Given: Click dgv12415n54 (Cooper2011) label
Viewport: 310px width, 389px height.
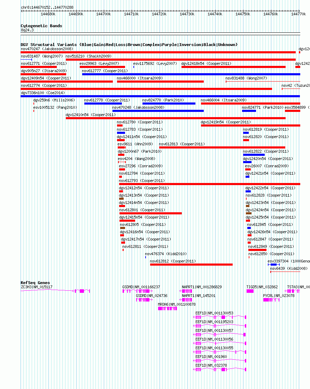Looking at the screenshot, I should point(144,217).
